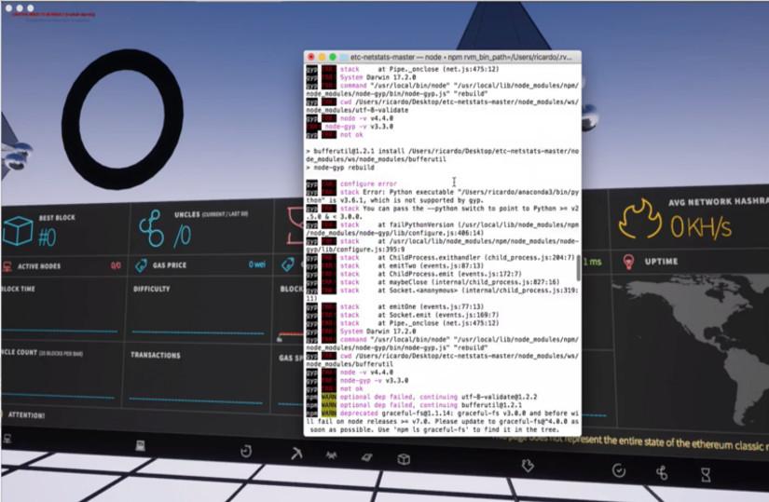Screen dimensions: 769x502
Task: Click the Block Time chart panel
Action: click(56, 312)
